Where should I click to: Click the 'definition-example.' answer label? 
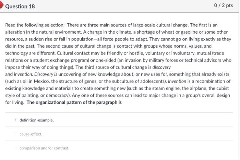(37, 120)
